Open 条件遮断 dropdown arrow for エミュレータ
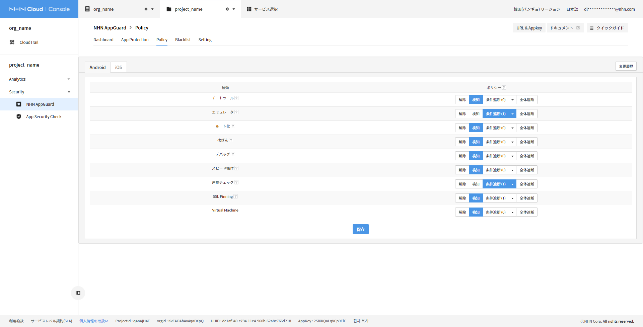Screen dimensions: 643x327 tap(512, 114)
